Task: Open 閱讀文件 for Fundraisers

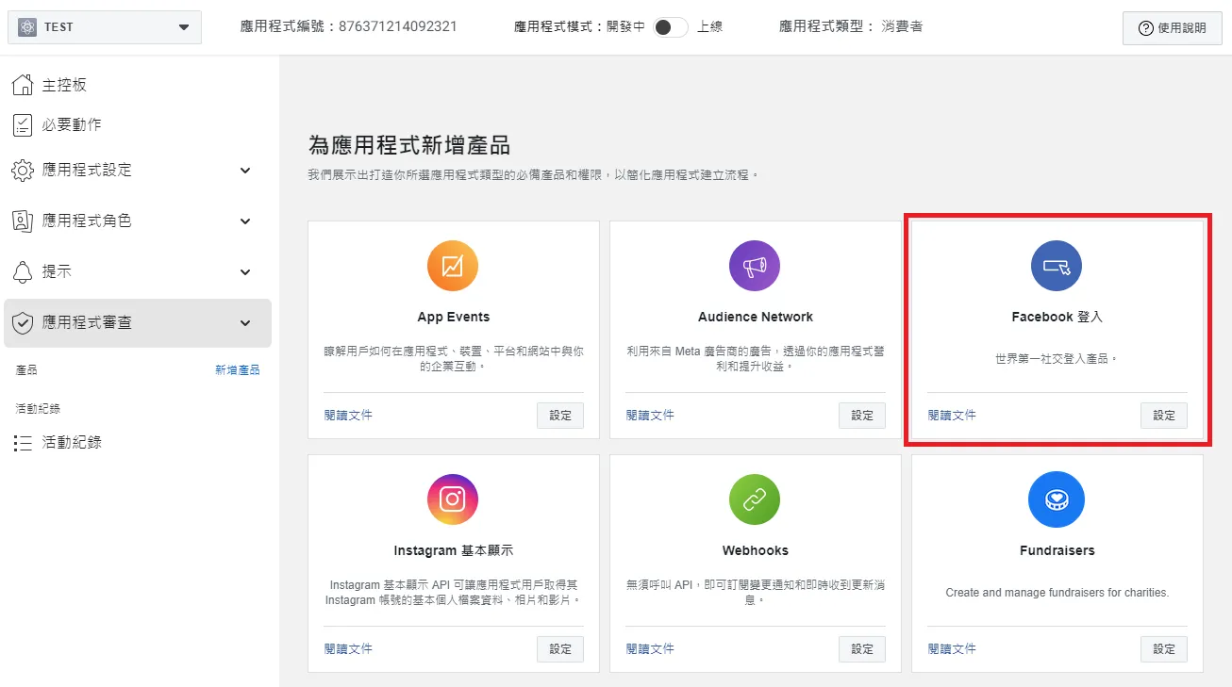Action: (952, 648)
